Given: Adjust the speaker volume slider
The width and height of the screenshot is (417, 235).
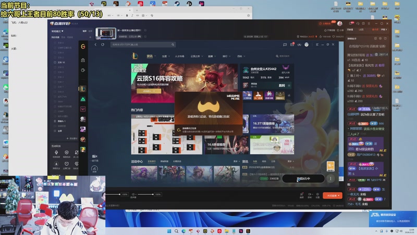Looking at the screenshot, I should (145, 194).
